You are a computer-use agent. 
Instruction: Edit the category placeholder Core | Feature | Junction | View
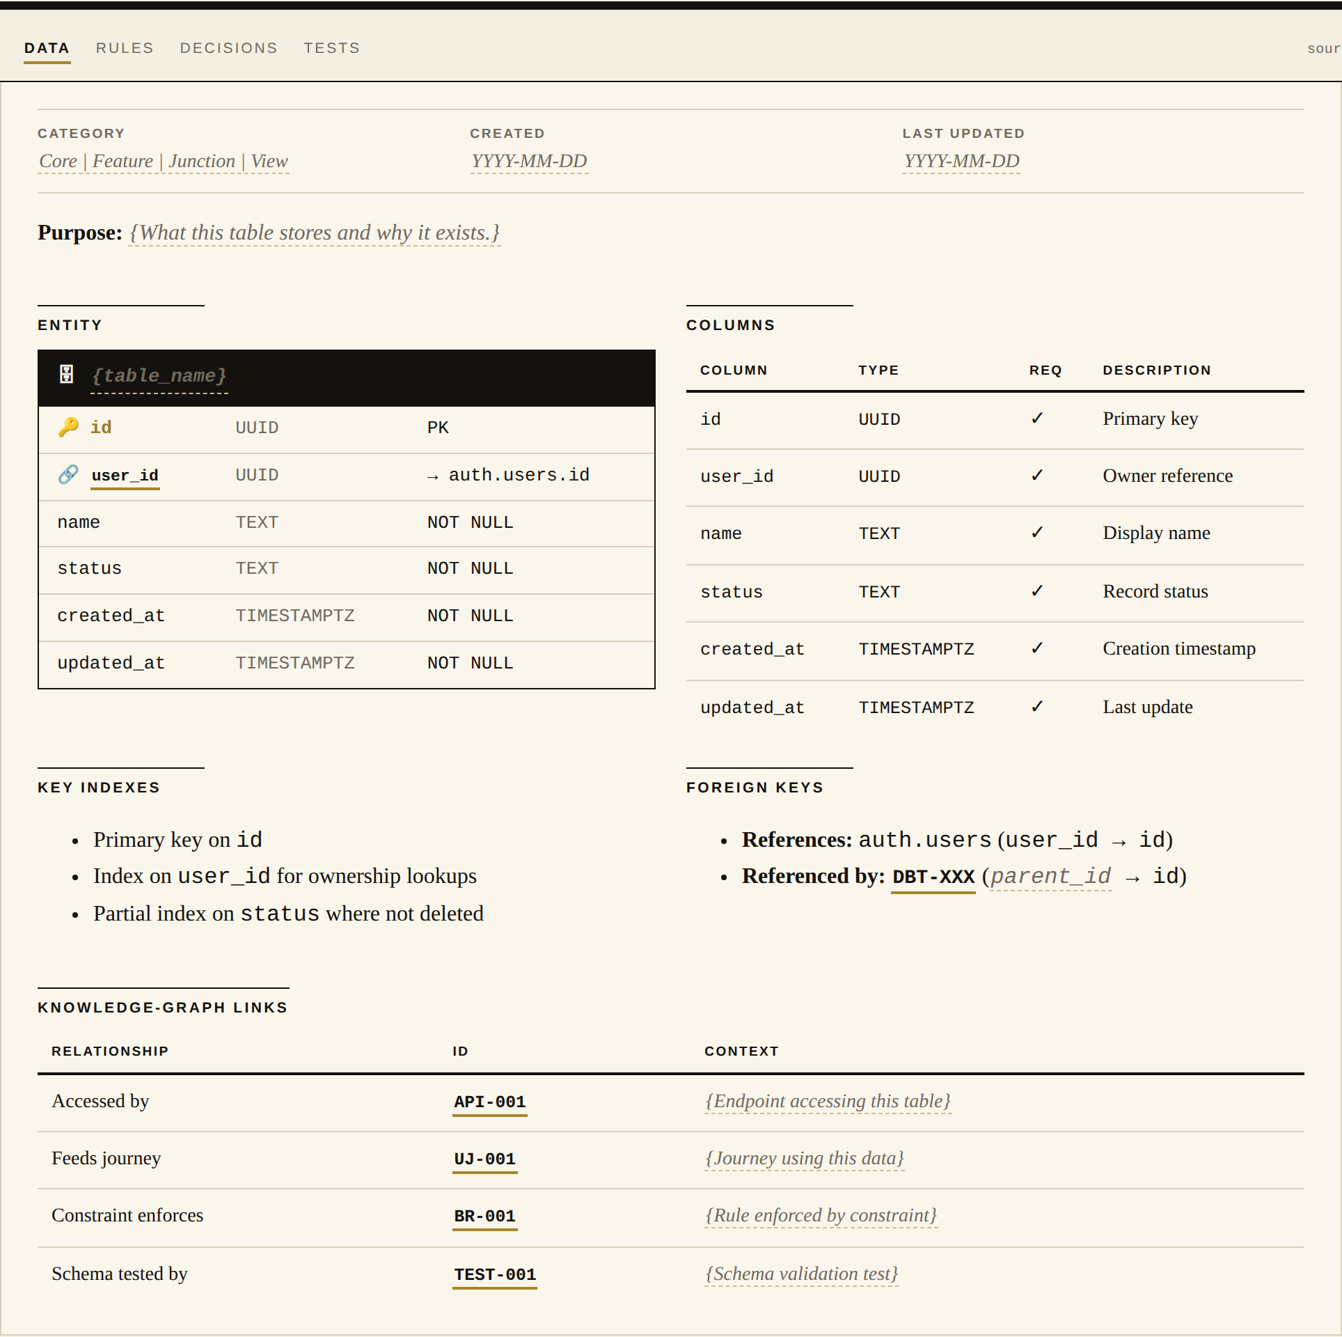click(x=164, y=162)
